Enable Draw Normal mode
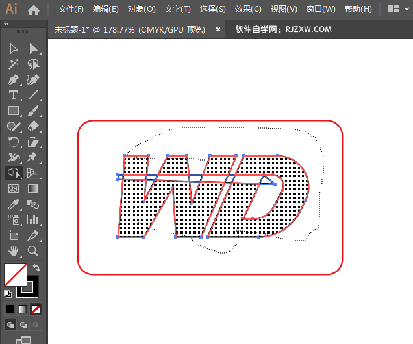Image resolution: width=413 pixels, height=344 pixels. point(10,325)
